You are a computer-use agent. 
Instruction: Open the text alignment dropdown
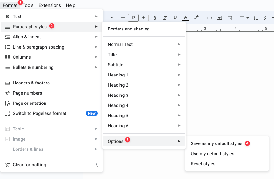(244, 18)
